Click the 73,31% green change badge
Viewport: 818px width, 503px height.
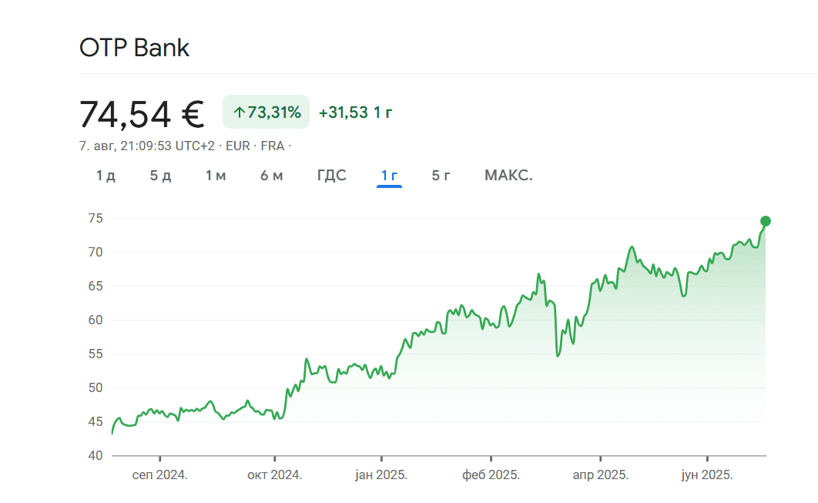[266, 112]
